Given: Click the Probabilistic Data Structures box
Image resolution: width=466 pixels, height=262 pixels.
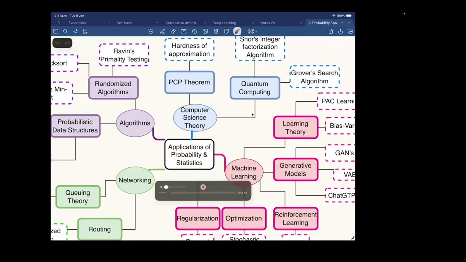Looking at the screenshot, I should click(75, 126).
